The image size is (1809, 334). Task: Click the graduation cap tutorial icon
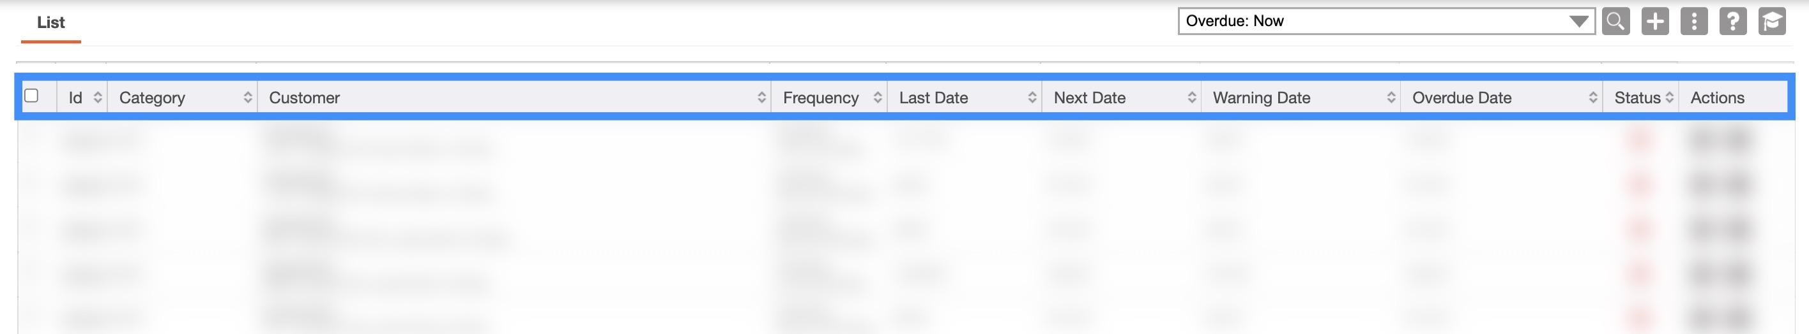(x=1772, y=21)
